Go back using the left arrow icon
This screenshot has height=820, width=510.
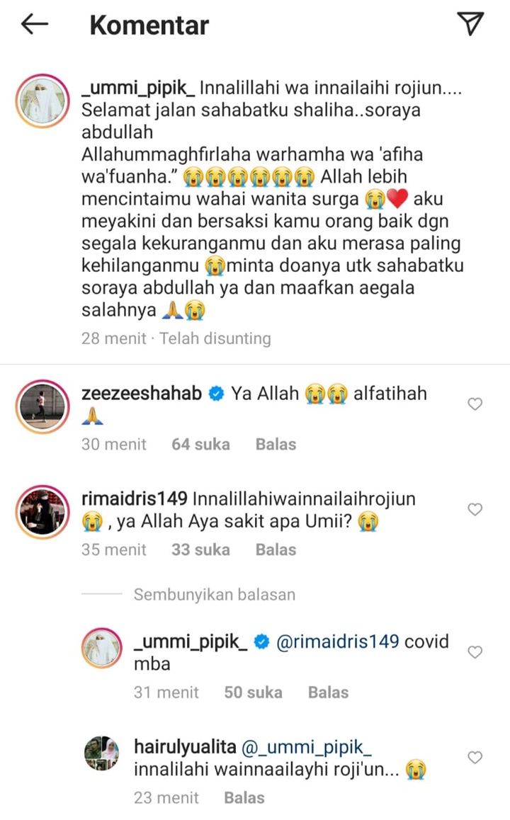click(x=35, y=24)
